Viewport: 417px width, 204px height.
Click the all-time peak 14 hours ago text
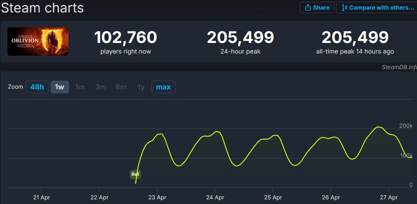click(x=355, y=52)
